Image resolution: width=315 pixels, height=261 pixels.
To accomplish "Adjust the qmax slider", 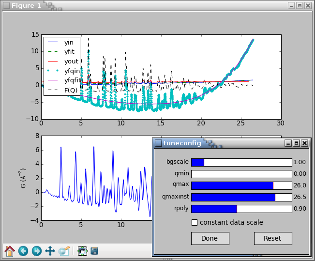I will (241, 185).
